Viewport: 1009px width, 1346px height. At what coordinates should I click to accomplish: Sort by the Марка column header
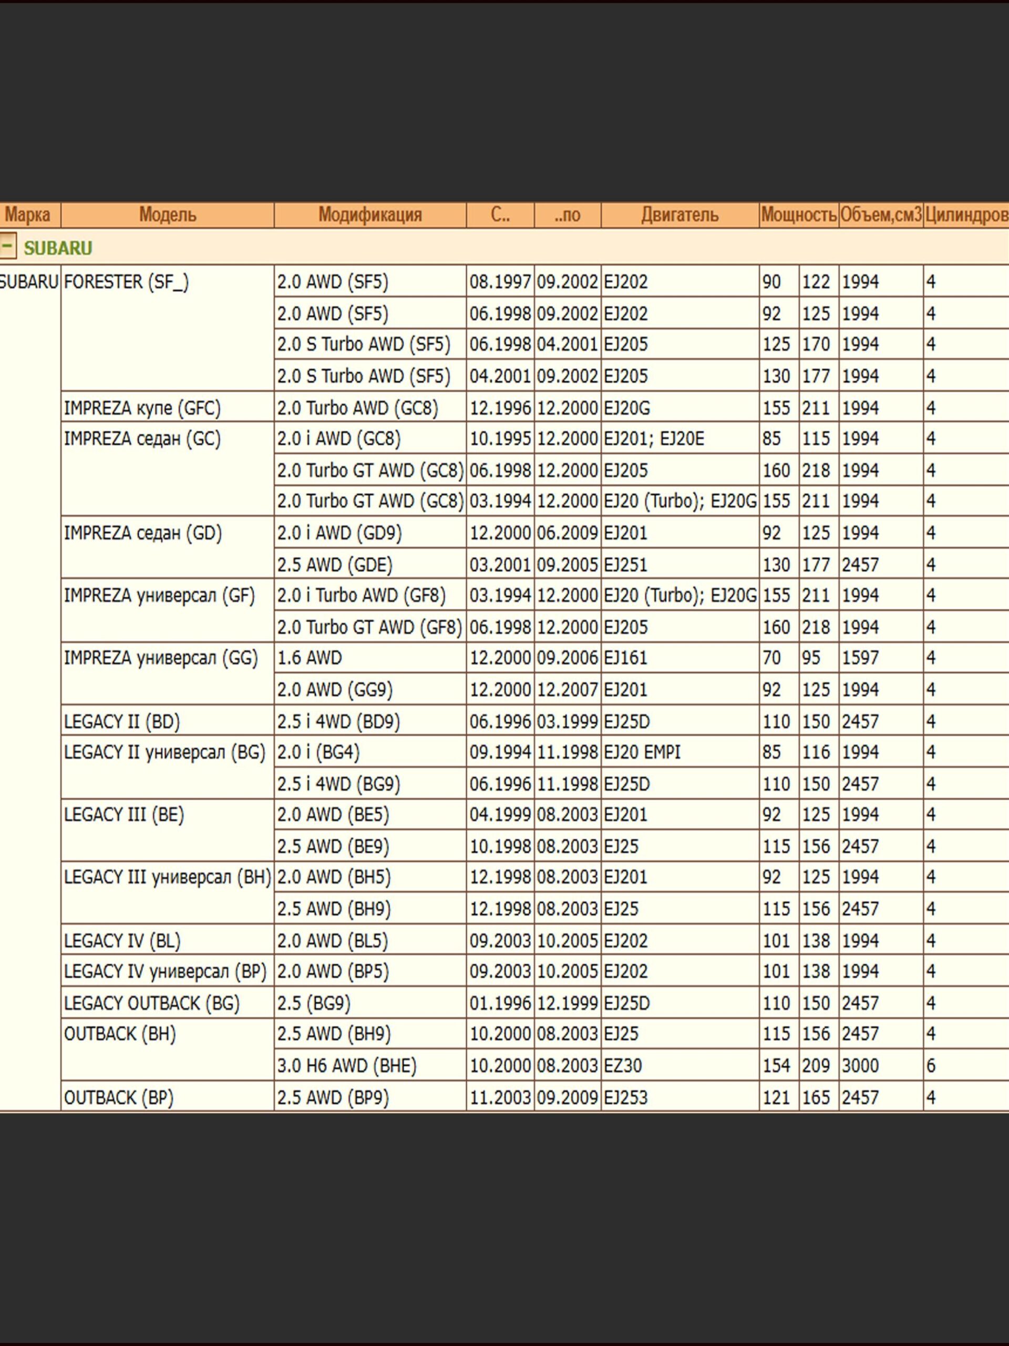point(27,215)
